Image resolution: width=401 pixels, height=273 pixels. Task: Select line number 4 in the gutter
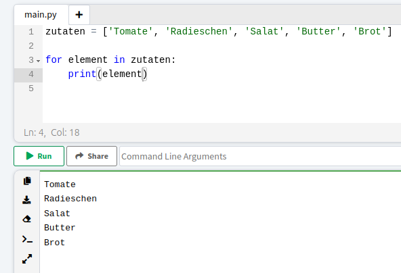point(31,74)
